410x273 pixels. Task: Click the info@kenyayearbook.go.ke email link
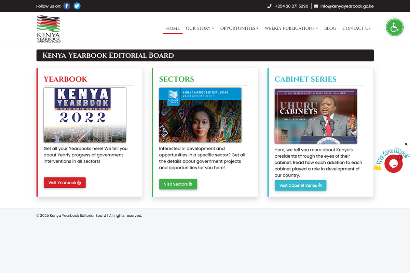346,6
